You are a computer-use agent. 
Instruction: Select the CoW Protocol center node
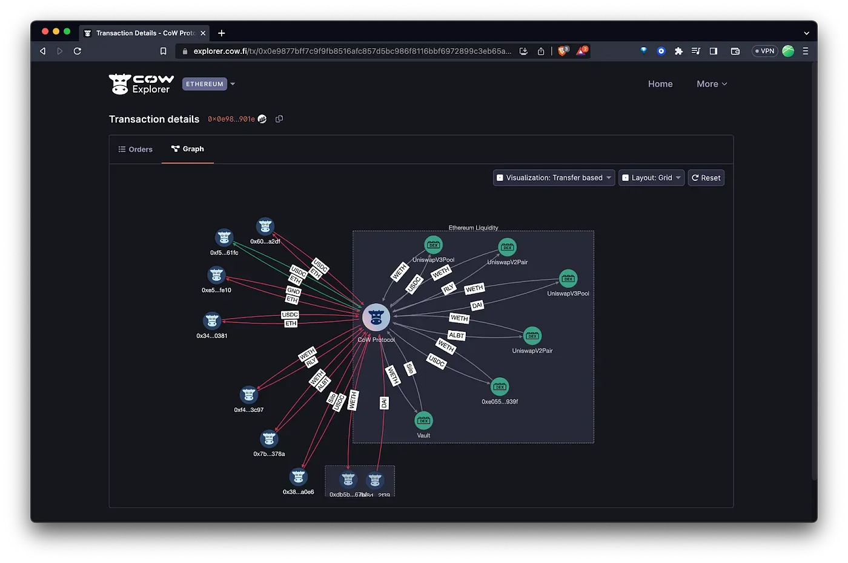(376, 317)
